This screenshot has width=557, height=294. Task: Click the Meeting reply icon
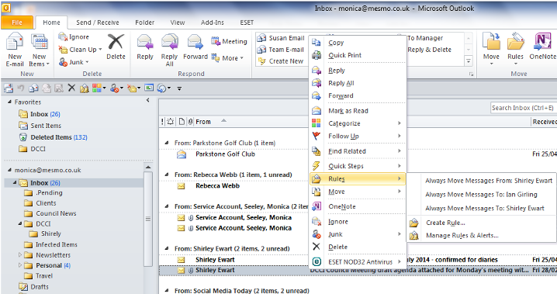tap(216, 41)
